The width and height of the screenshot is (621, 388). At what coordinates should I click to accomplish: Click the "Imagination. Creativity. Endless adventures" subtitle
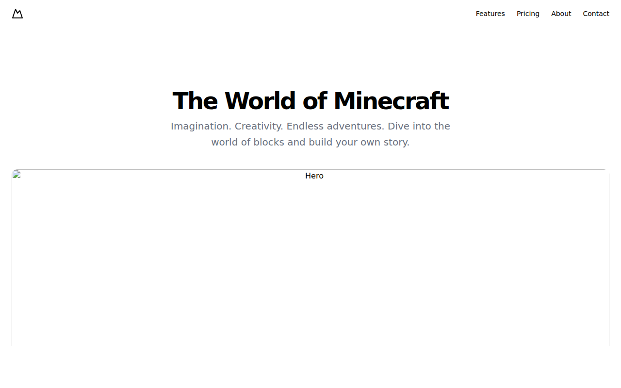[310, 134]
